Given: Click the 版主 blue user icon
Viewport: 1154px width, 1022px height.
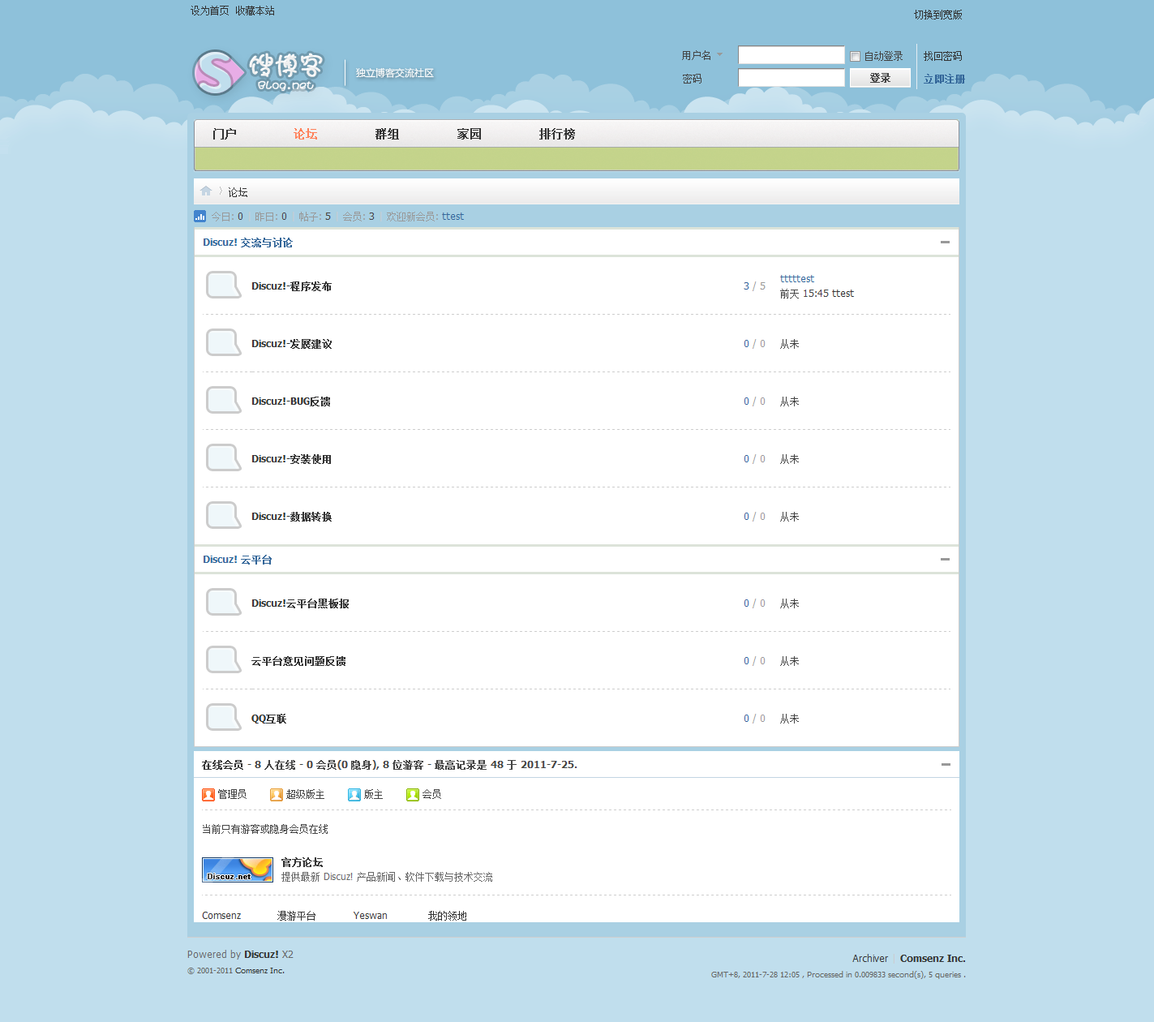Looking at the screenshot, I should click(x=354, y=795).
